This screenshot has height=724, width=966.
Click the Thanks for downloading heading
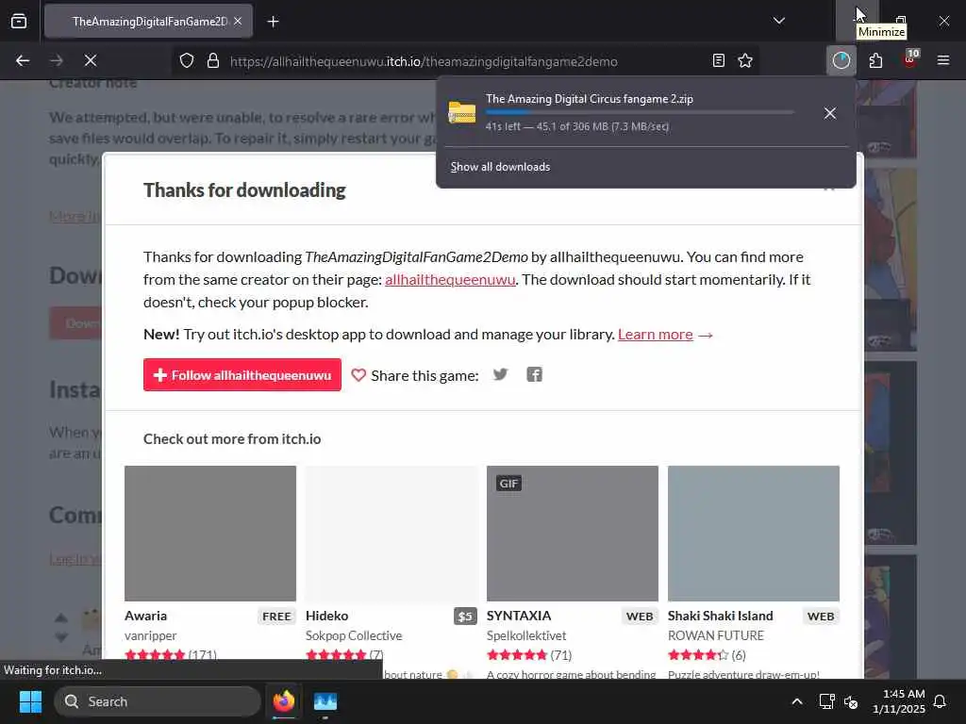pyautogui.click(x=244, y=190)
